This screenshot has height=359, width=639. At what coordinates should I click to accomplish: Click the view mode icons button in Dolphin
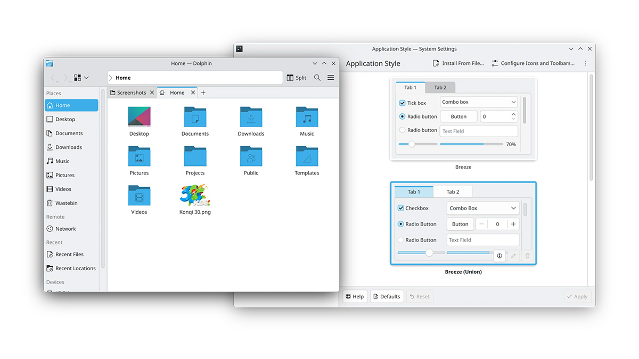pos(78,78)
